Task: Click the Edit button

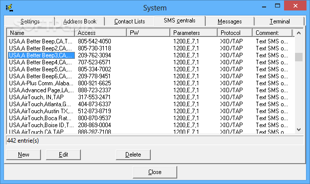Action: [63, 155]
